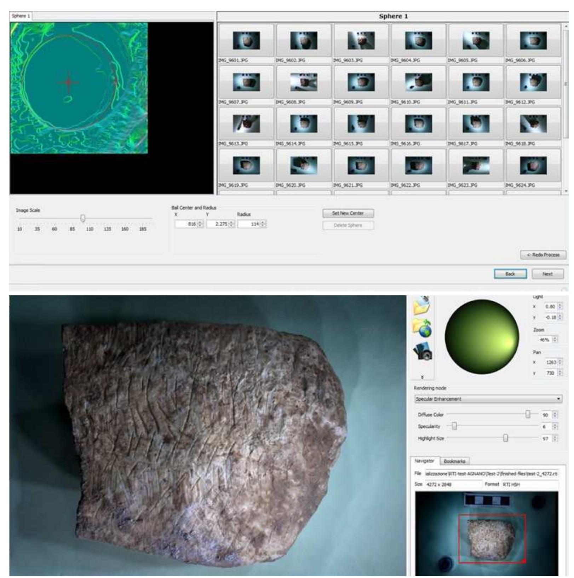Select the IMG_9615.JPG thumbnail
The width and height of the screenshot is (574, 578).
point(361,124)
